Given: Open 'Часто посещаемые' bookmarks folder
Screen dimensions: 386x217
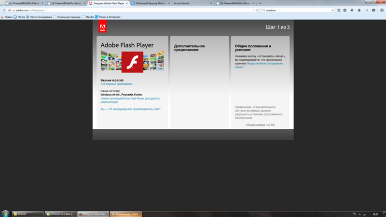Looking at the screenshot, I should (39, 17).
